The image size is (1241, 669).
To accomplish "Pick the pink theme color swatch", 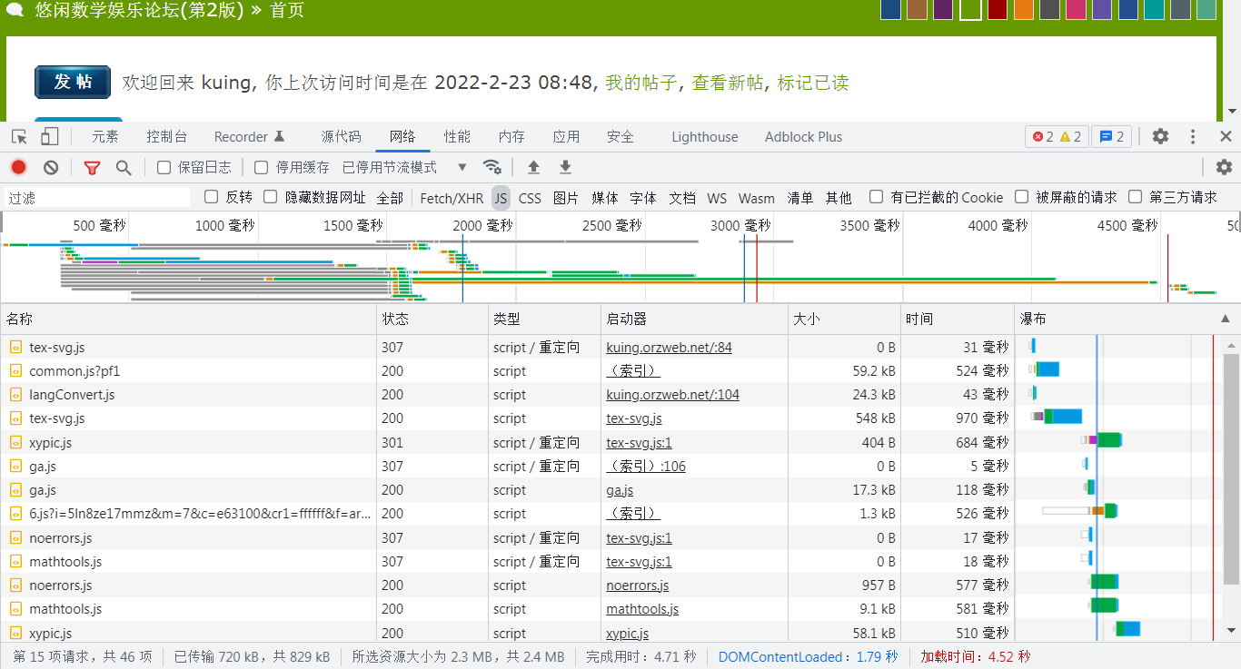I will tap(1076, 9).
